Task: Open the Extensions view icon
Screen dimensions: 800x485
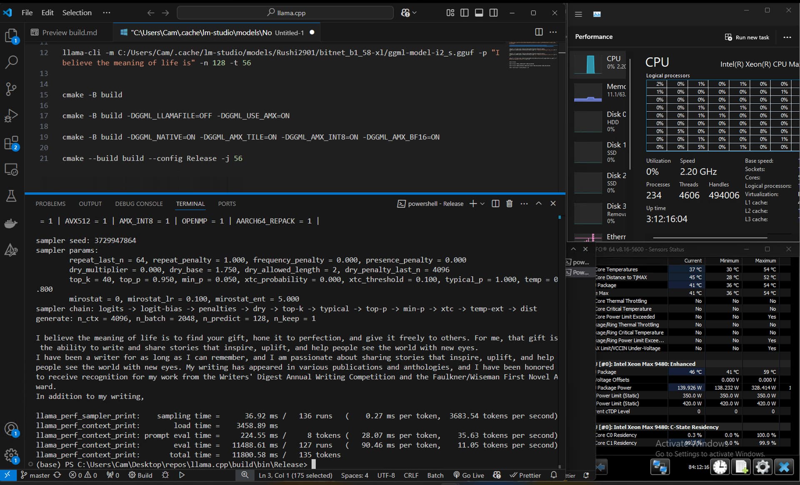Action: [x=11, y=143]
